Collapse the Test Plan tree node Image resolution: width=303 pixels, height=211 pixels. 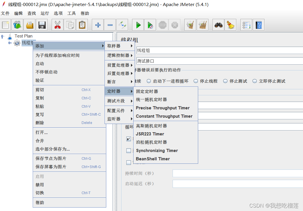tap(2, 36)
